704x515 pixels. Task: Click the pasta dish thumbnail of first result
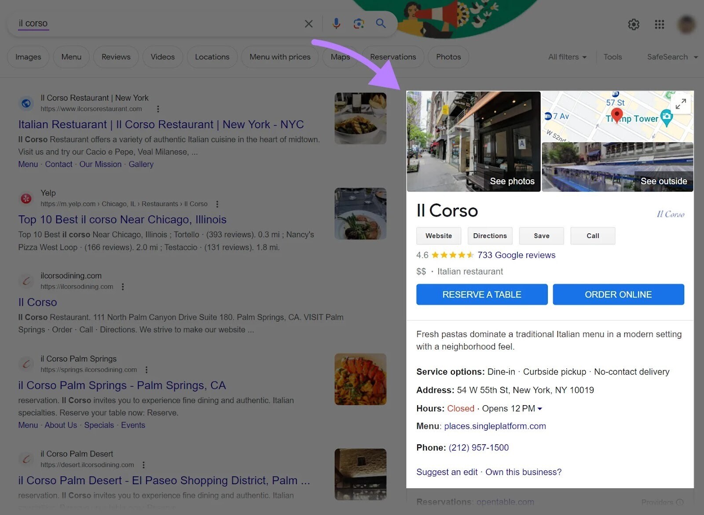click(x=360, y=118)
